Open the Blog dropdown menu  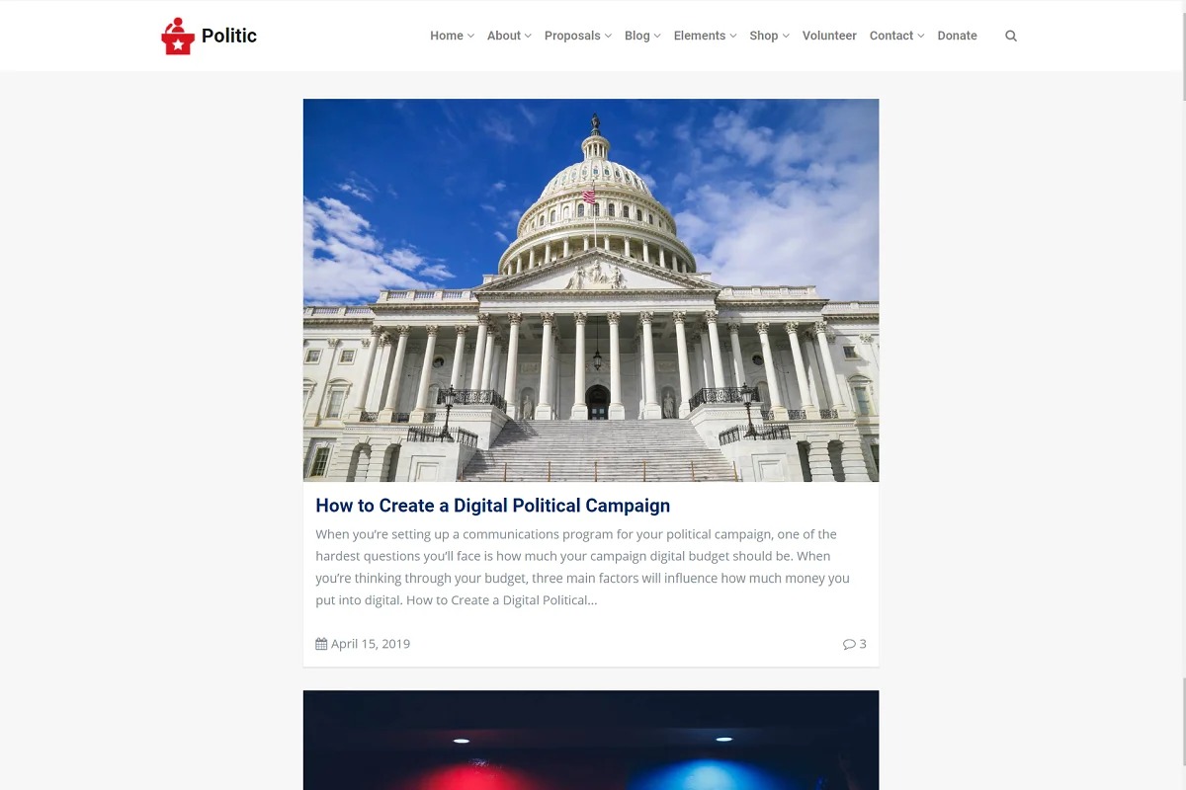642,36
